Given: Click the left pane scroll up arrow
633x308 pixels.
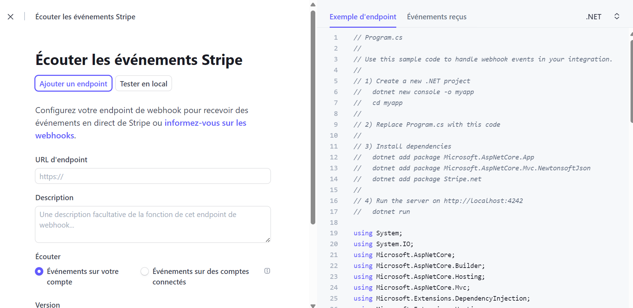Looking at the screenshot, I should 313,5.
